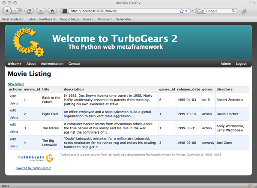Edit the Back to the Future row

[13, 96]
